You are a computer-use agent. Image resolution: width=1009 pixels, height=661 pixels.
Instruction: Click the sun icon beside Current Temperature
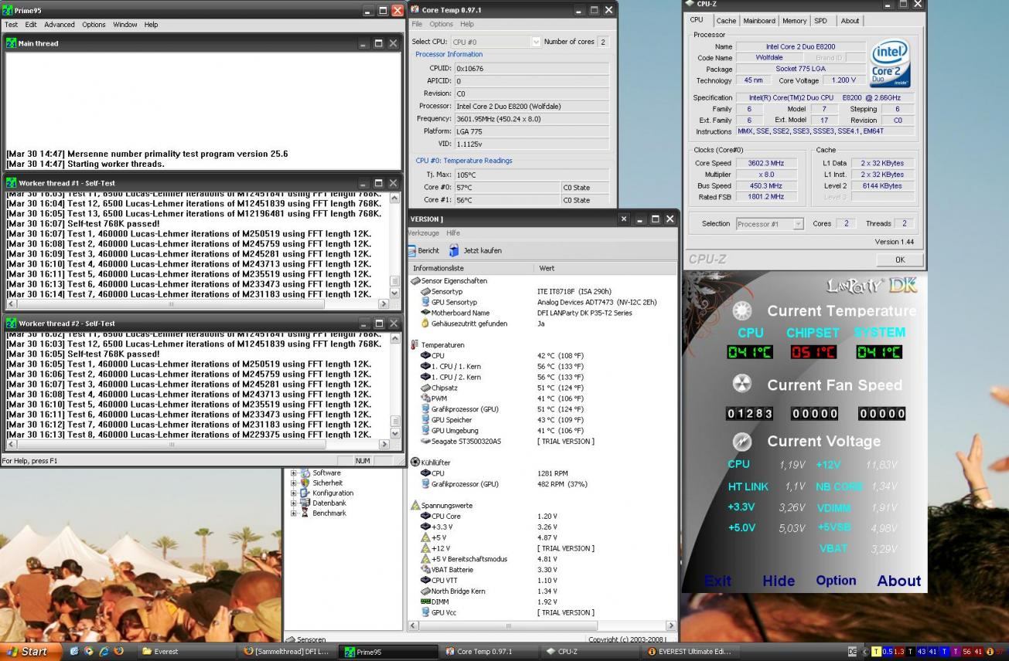point(742,310)
